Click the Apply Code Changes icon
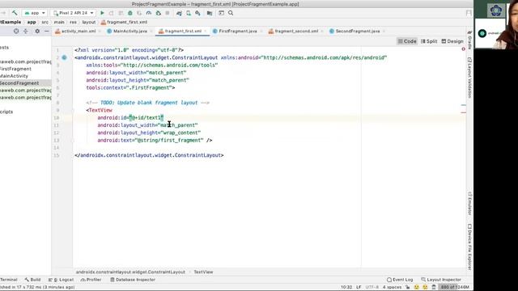518x291 pixels. pyautogui.click(x=121, y=13)
